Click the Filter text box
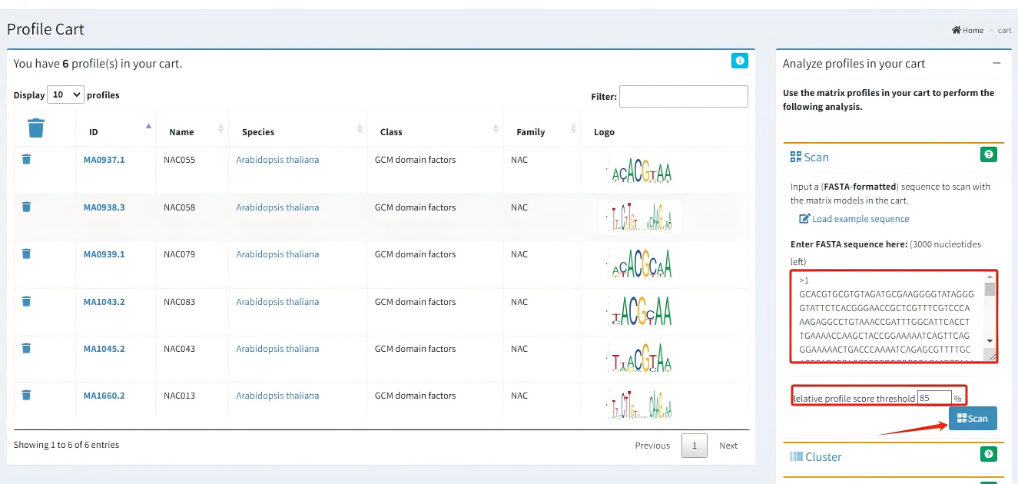The image size is (1018, 484). click(683, 97)
